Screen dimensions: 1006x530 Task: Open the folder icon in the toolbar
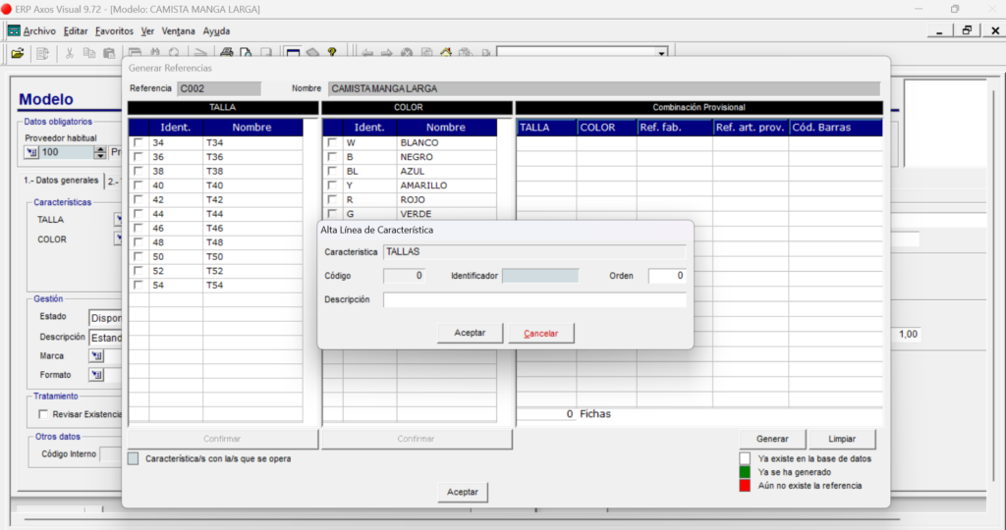click(x=18, y=53)
